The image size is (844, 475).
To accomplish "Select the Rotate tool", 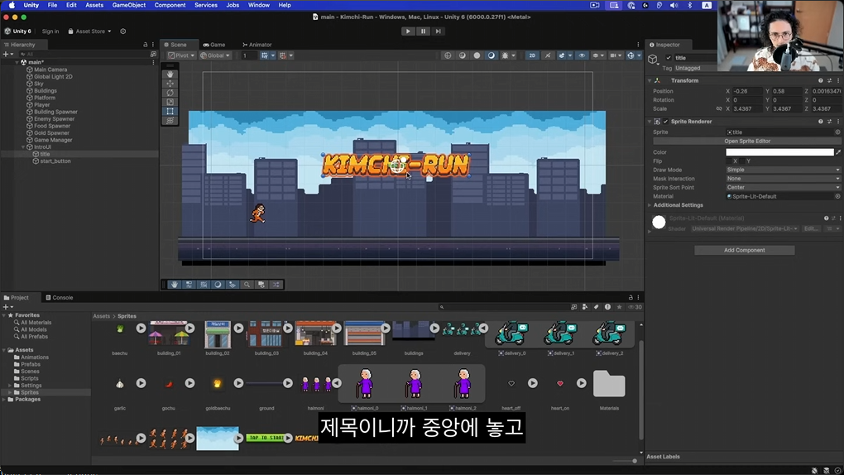I will pyautogui.click(x=170, y=93).
